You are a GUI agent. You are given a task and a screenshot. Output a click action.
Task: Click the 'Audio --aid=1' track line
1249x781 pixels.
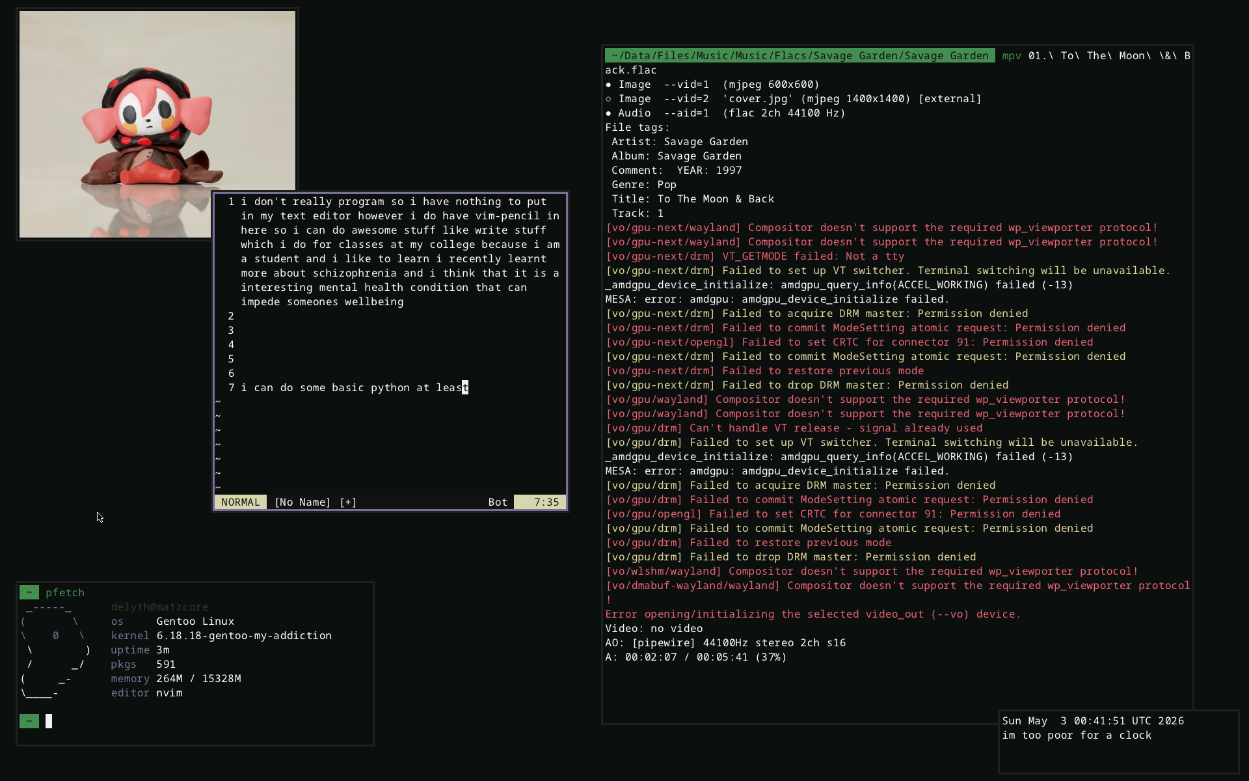[725, 113]
